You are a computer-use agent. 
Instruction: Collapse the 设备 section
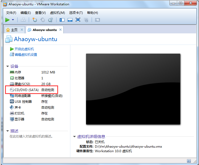tap(8, 66)
